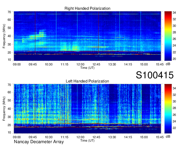
Task: Click the 28 dB value on Right Handed color bar
Action: [x=174, y=33]
